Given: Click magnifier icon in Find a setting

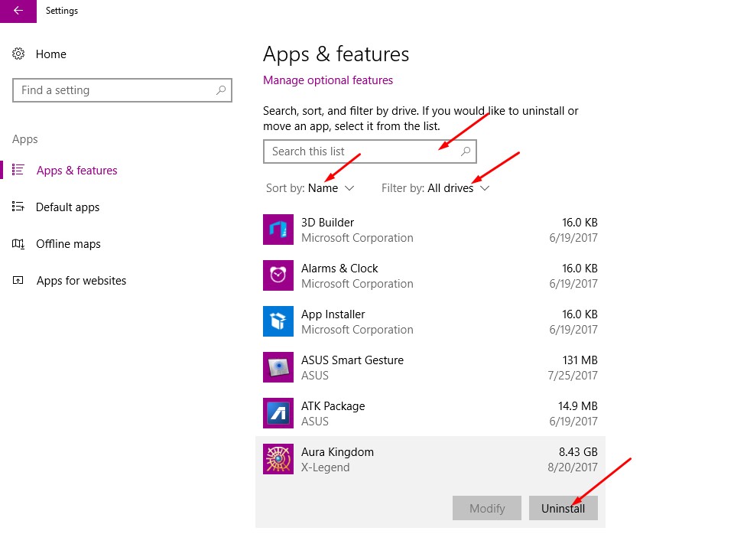Looking at the screenshot, I should 221,90.
